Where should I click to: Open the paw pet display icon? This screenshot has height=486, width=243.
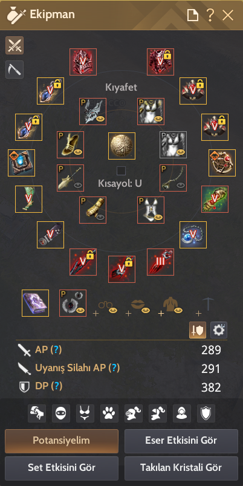pos(109,413)
